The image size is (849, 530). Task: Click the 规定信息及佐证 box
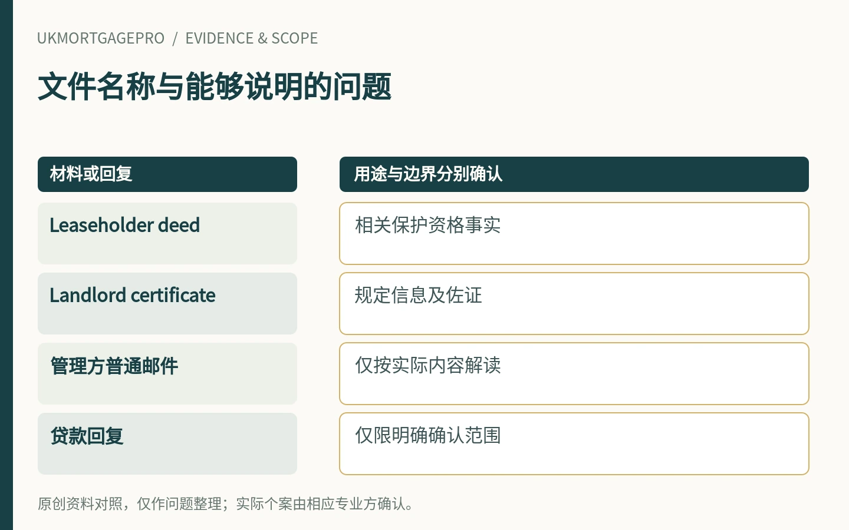pyautogui.click(x=574, y=303)
